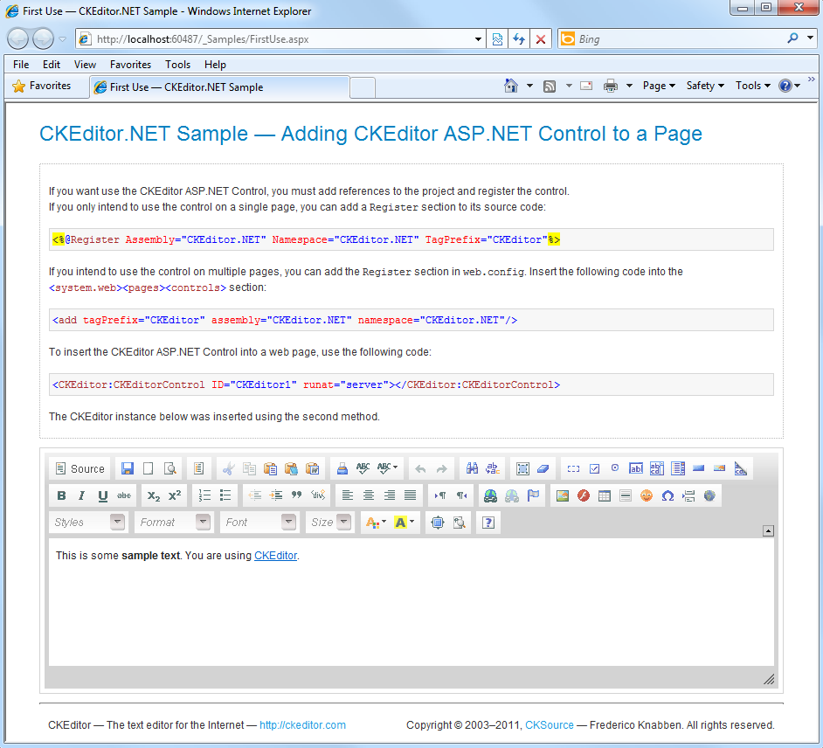Click the Save icon in editor toolbar

point(127,468)
